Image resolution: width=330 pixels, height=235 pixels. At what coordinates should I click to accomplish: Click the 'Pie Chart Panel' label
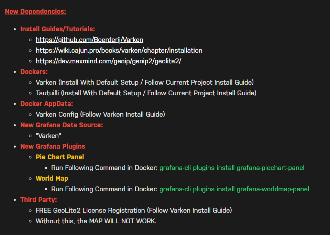point(60,157)
